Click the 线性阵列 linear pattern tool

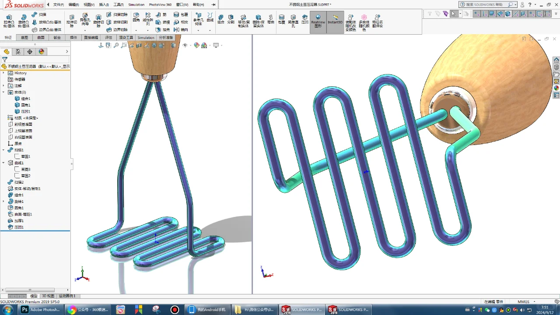click(148, 19)
